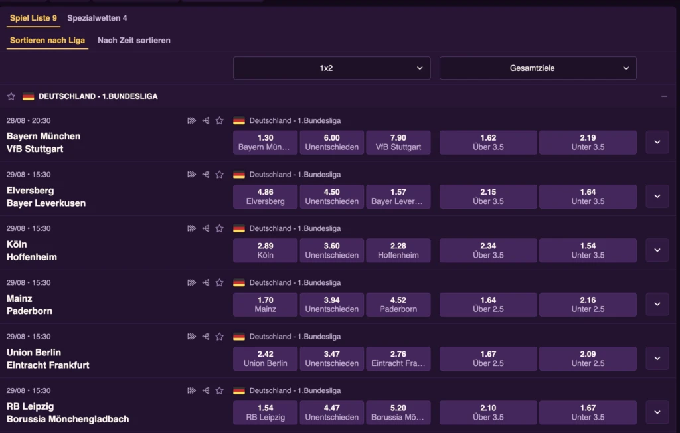Click German flag in league header

[28, 96]
